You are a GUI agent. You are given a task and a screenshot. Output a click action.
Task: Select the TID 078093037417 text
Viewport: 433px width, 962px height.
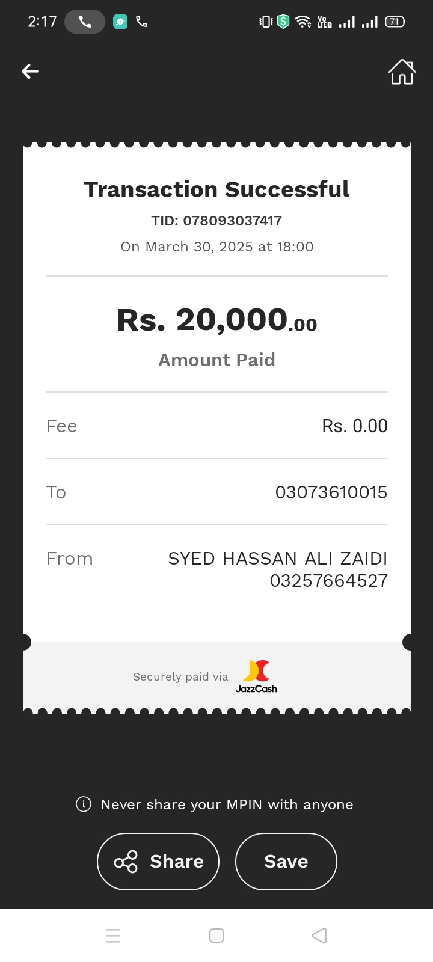pyautogui.click(x=216, y=221)
